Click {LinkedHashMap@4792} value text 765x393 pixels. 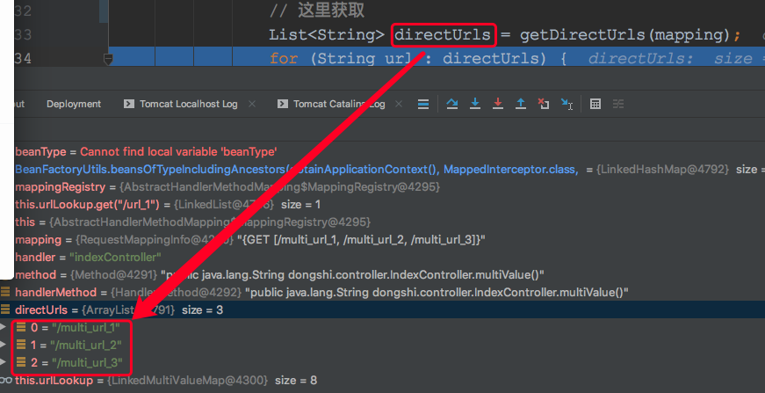coord(662,170)
